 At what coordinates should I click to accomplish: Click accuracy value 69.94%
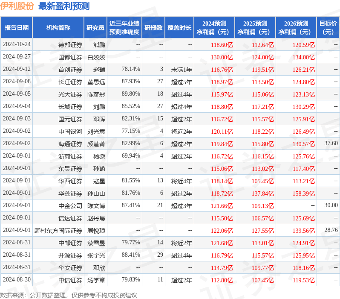click(131, 156)
